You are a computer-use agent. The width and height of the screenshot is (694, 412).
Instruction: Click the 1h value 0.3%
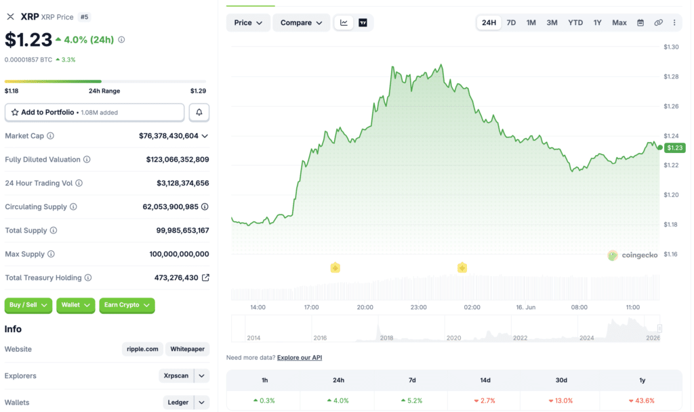[264, 400]
